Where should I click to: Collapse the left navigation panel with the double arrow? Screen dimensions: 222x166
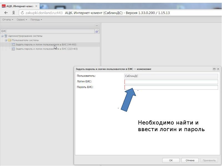97,25
